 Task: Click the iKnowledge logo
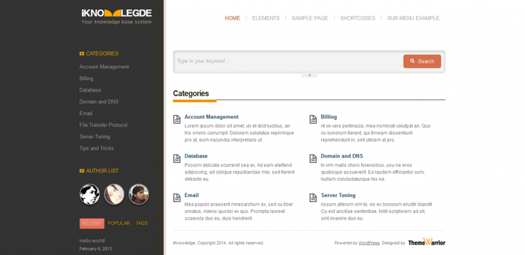[117, 13]
